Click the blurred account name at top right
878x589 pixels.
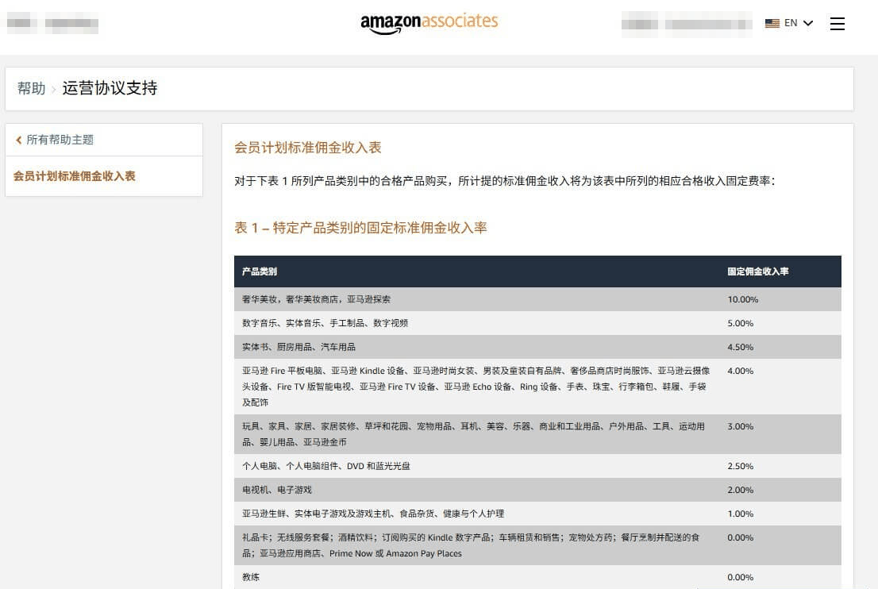(687, 24)
